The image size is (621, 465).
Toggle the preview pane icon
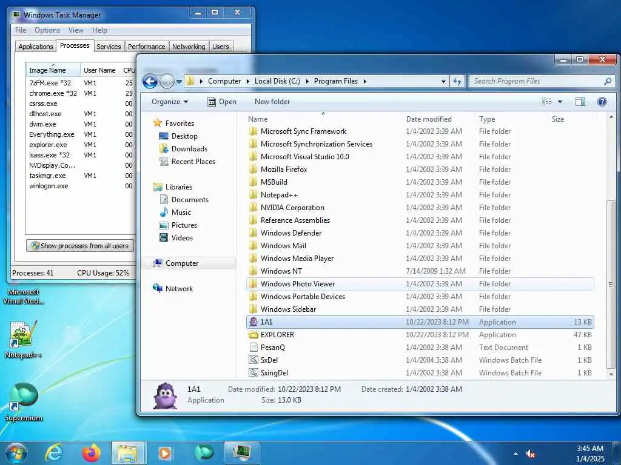(580, 102)
